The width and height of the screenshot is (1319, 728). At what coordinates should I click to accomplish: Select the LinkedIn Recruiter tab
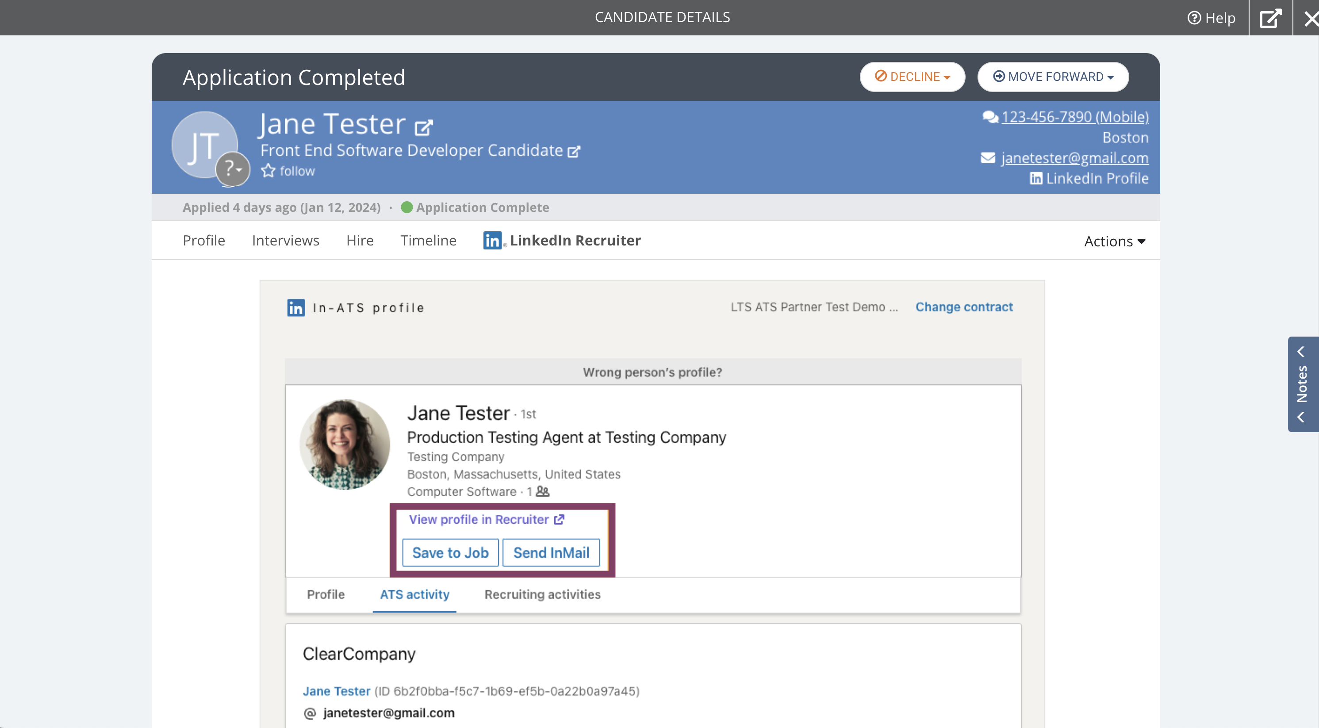[x=562, y=240]
